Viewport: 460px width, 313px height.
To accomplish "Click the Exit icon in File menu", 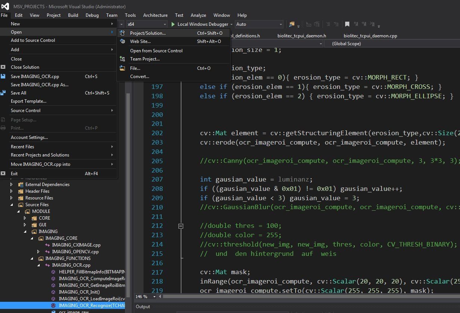I will click(3, 174).
